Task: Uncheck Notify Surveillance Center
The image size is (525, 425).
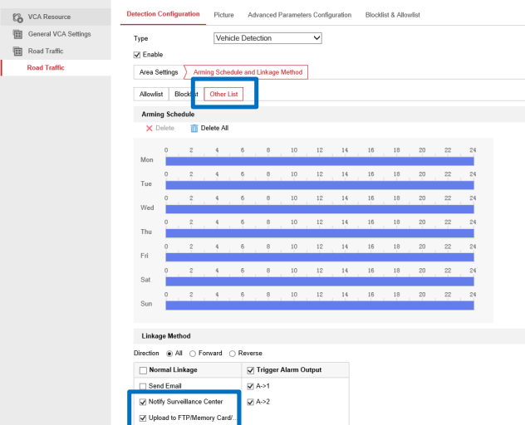Action: tap(143, 402)
